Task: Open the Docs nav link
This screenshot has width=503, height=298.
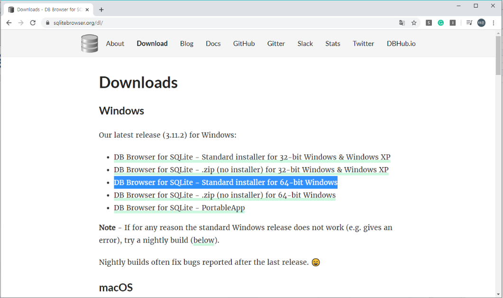Action: [213, 44]
